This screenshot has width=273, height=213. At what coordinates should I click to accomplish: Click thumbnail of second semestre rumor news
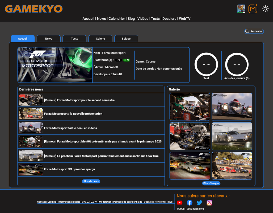[x=31, y=100]
